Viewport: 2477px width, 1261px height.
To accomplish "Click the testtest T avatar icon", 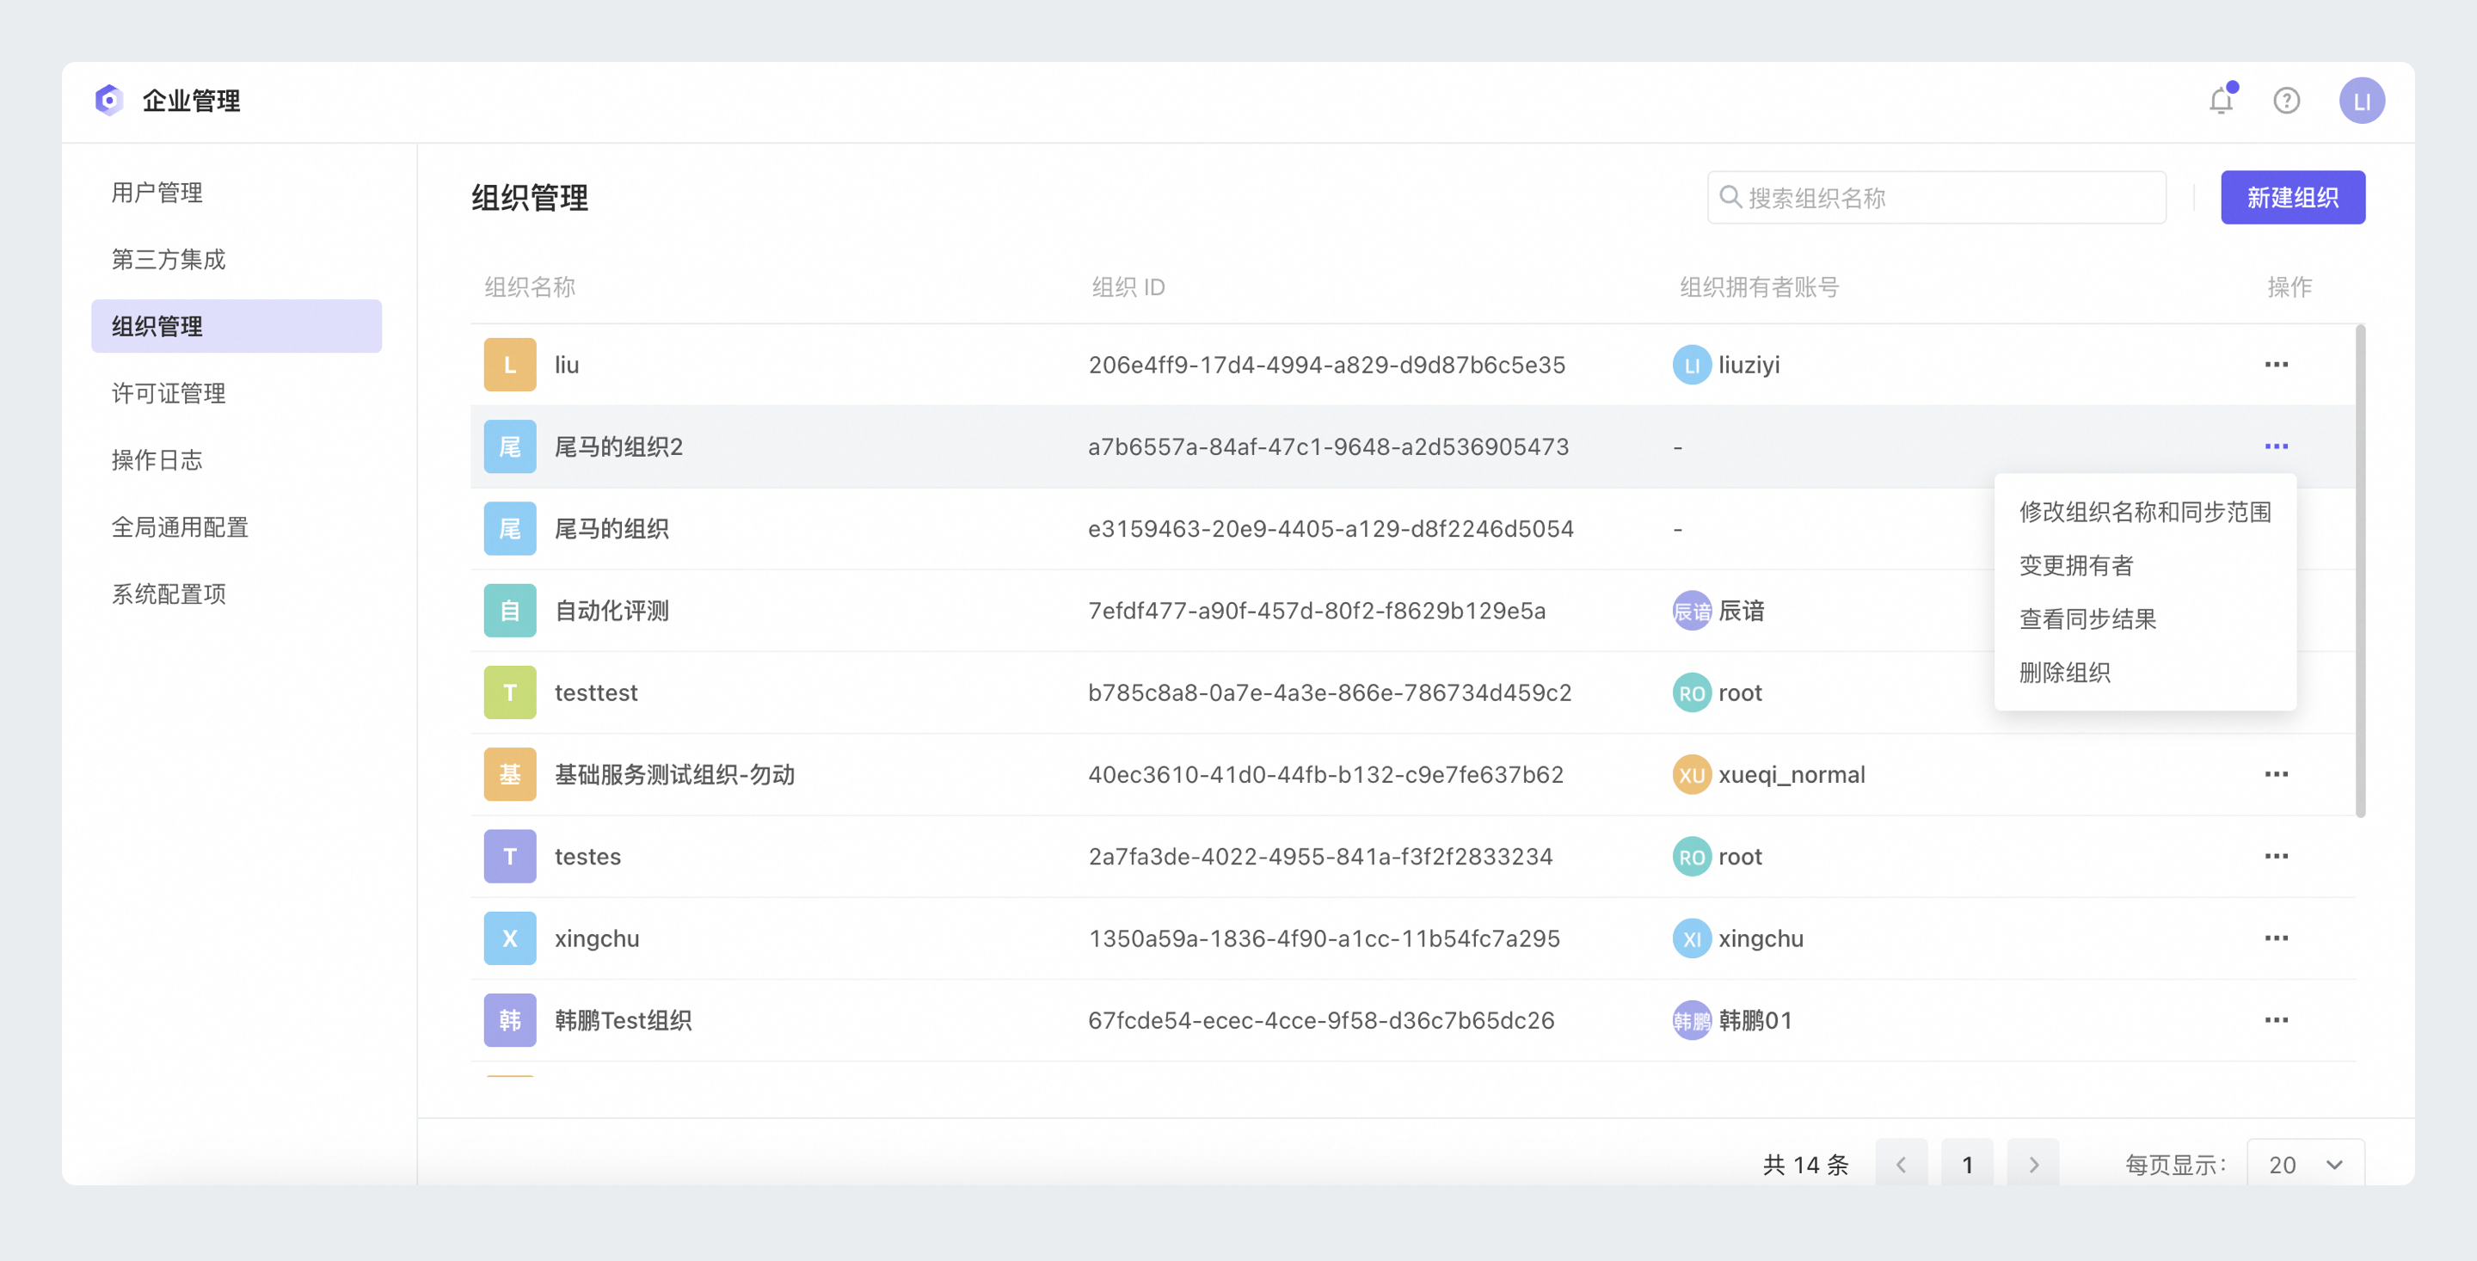I will 510,692.
